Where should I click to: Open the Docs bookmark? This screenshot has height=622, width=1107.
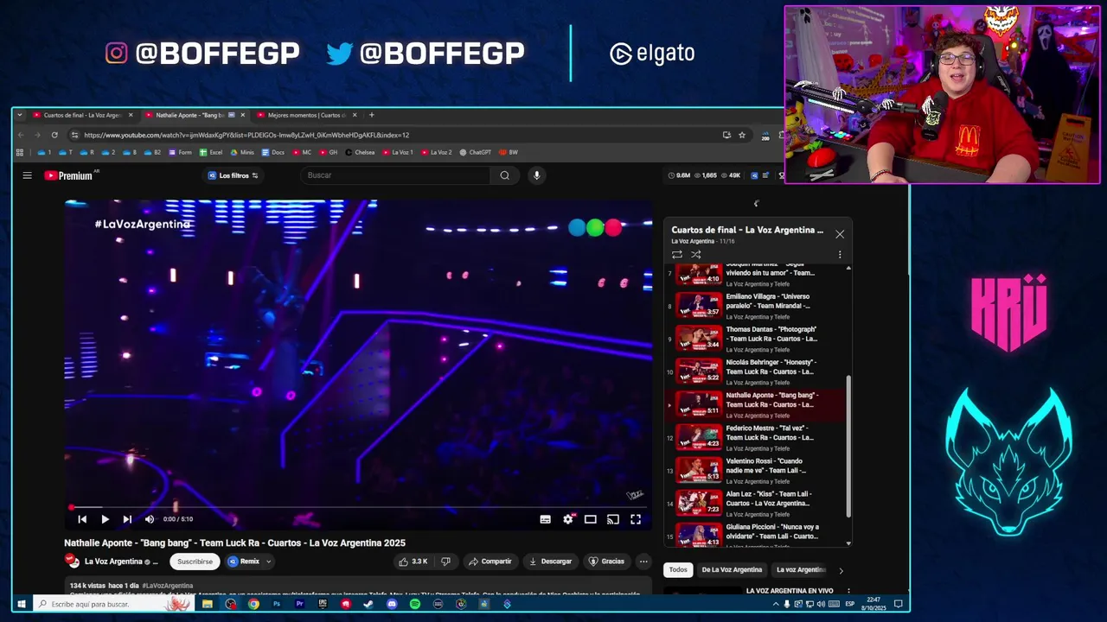click(272, 153)
